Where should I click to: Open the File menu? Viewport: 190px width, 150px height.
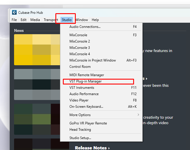(x=14, y=20)
